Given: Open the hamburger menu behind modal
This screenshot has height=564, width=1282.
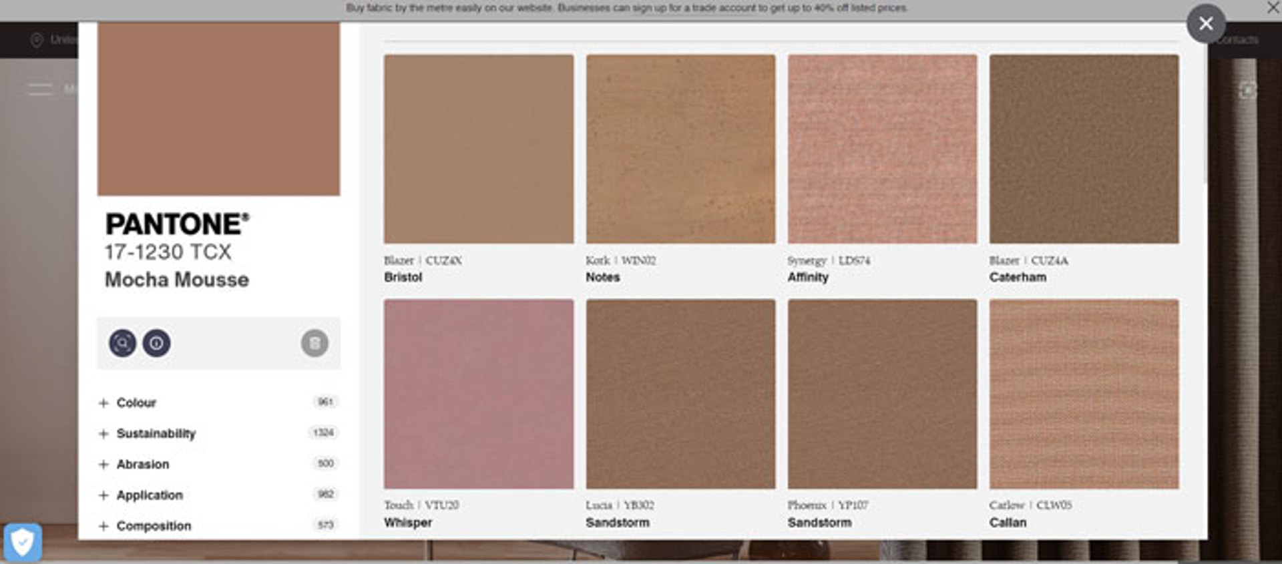Looking at the screenshot, I should (40, 89).
